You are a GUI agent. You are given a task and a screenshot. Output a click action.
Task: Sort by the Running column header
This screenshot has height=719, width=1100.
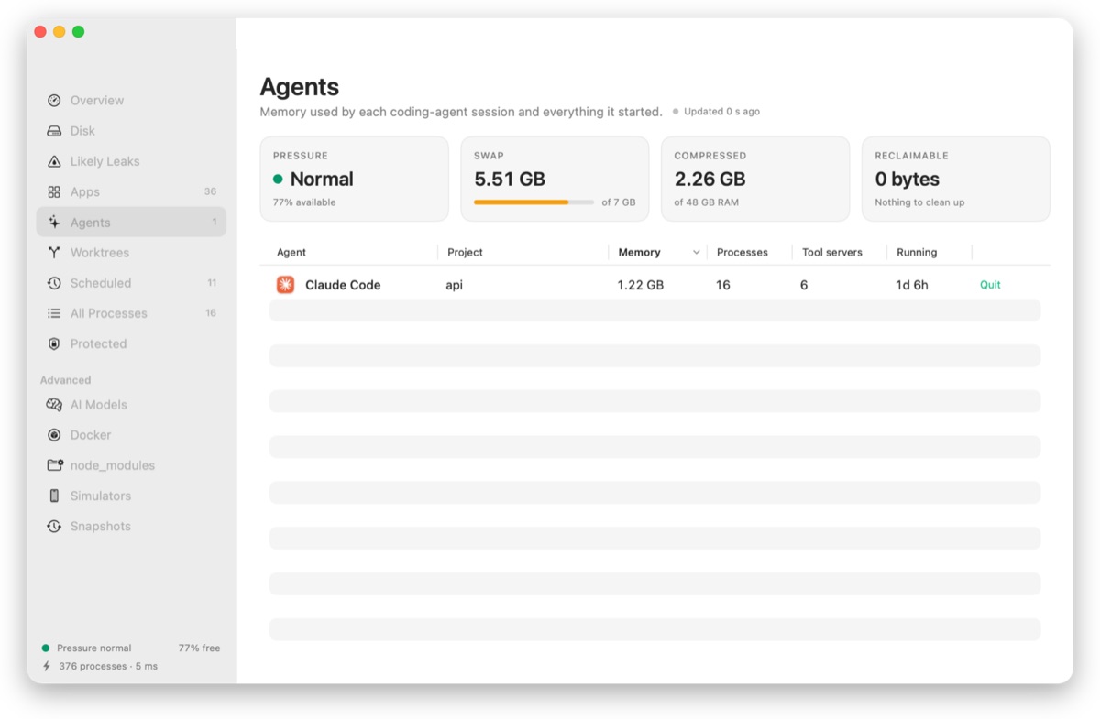click(x=917, y=253)
